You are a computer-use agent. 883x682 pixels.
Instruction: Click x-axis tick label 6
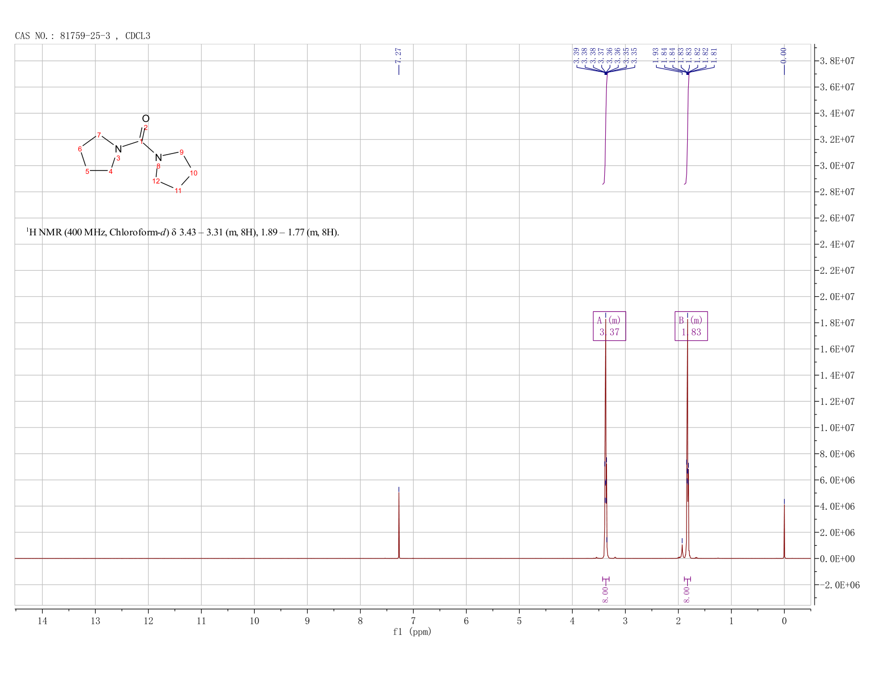[466, 621]
